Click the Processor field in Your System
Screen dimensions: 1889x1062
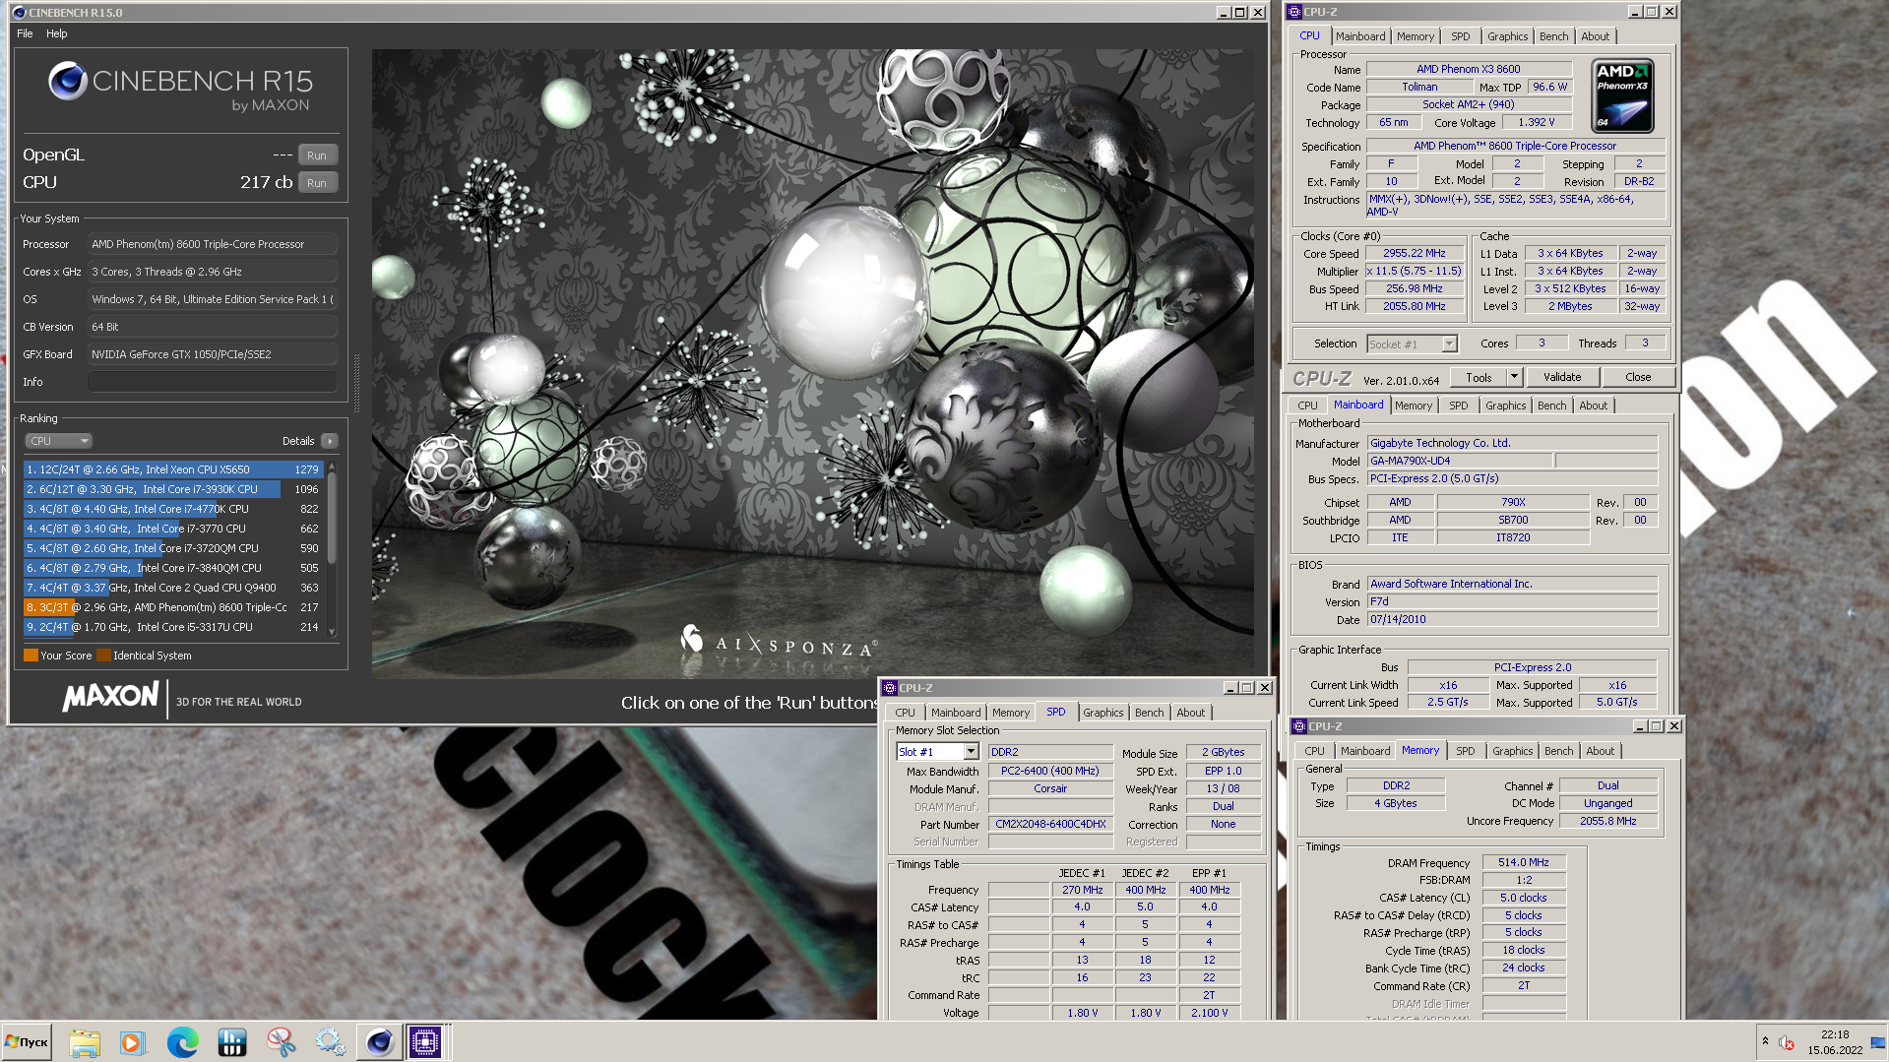(213, 244)
